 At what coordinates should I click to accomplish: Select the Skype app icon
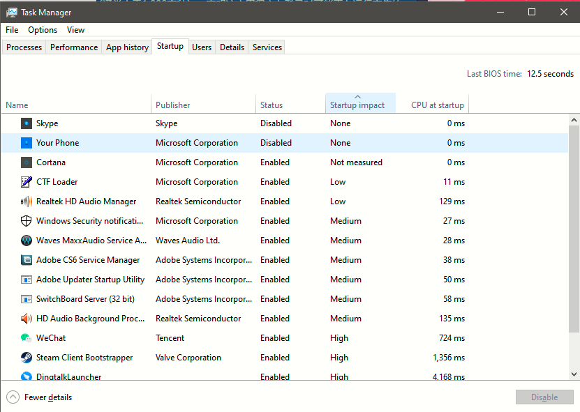27,123
